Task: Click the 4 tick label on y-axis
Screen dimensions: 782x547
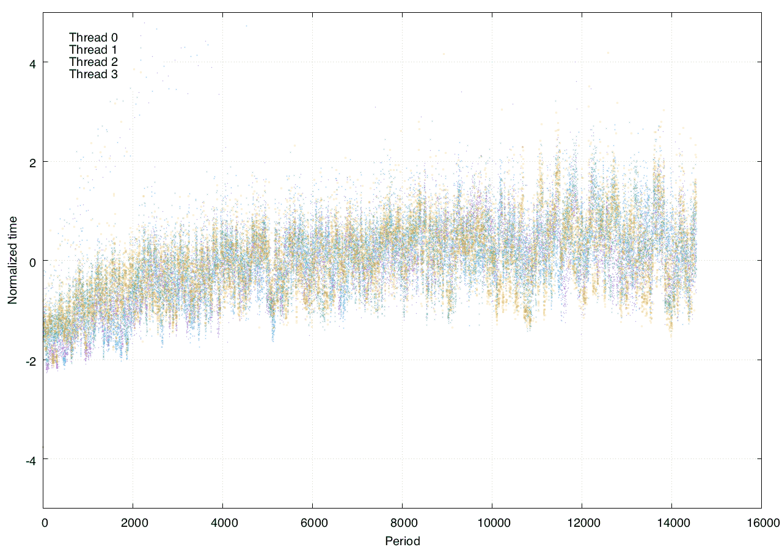Action: pos(32,63)
